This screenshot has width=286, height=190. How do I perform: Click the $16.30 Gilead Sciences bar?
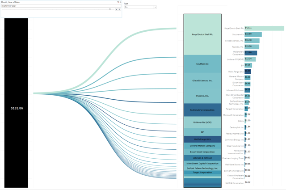252,41
